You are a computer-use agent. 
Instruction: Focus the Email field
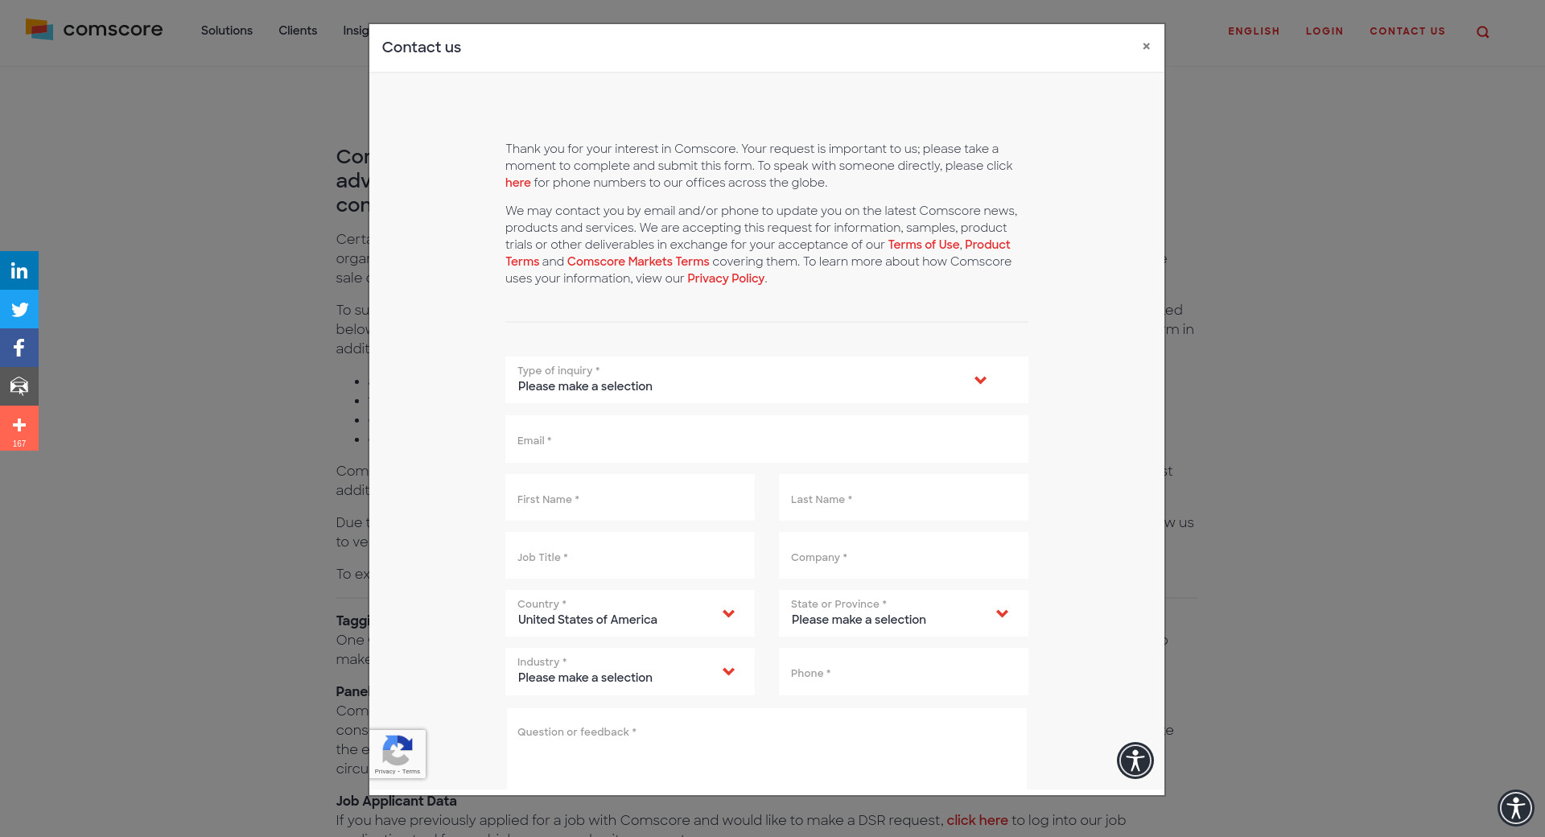pos(767,439)
